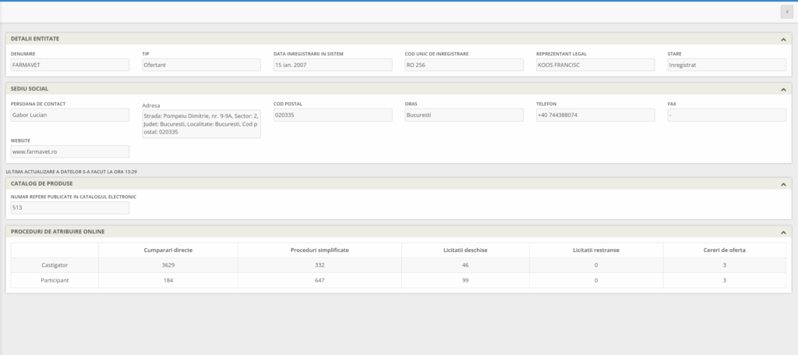Click the Telefon field with +40 744388074
The width and height of the screenshot is (798, 355).
(595, 115)
